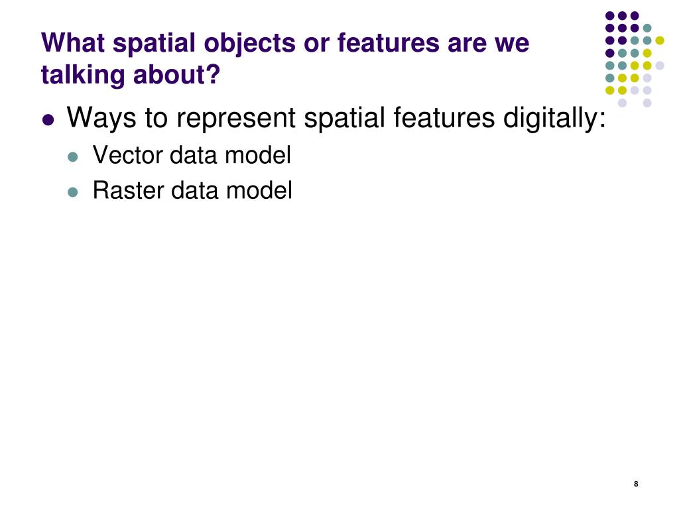Click the word "represent" in the main bullet

coord(236,119)
